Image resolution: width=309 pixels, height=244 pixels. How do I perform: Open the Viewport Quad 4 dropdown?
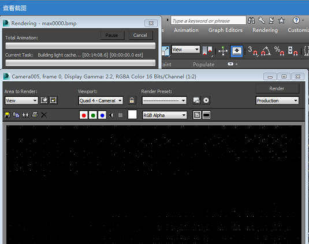(100, 100)
